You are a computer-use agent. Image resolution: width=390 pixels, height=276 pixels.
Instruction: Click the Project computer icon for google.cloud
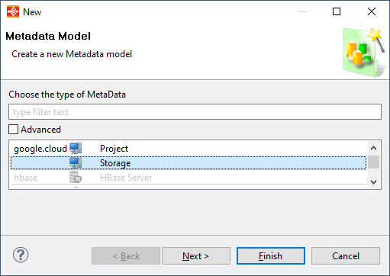pyautogui.click(x=76, y=148)
